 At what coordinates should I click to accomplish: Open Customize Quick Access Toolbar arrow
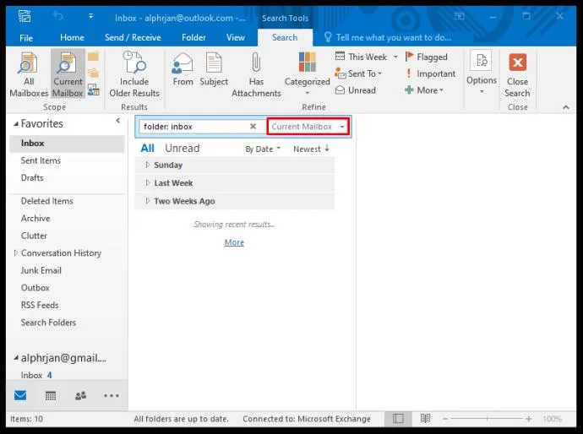(x=90, y=16)
